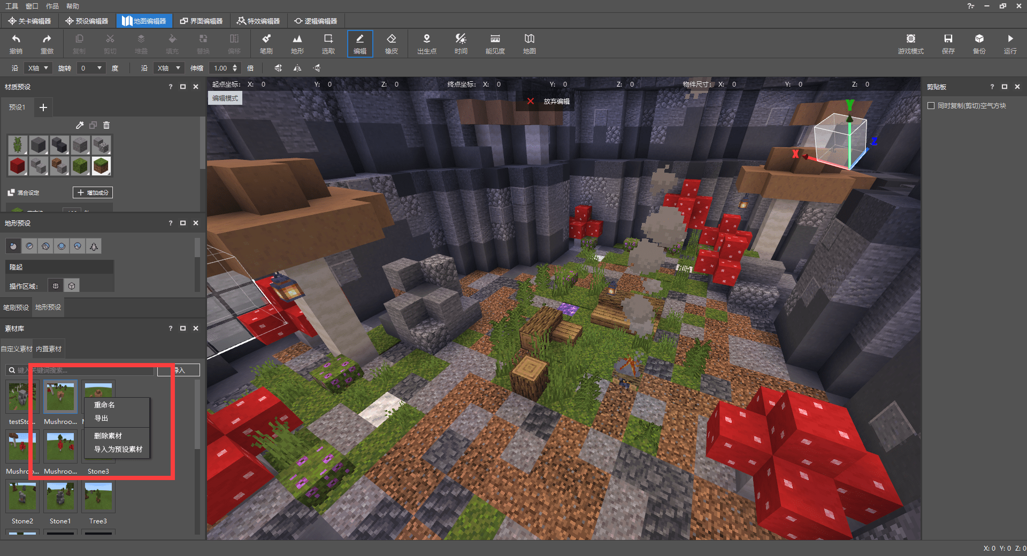Click the sphere 操作区域 icon
Screen dimensions: 1027x556
(56, 286)
